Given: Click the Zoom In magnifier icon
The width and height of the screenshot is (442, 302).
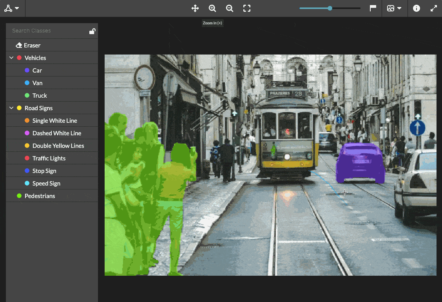Looking at the screenshot, I should click(x=212, y=8).
